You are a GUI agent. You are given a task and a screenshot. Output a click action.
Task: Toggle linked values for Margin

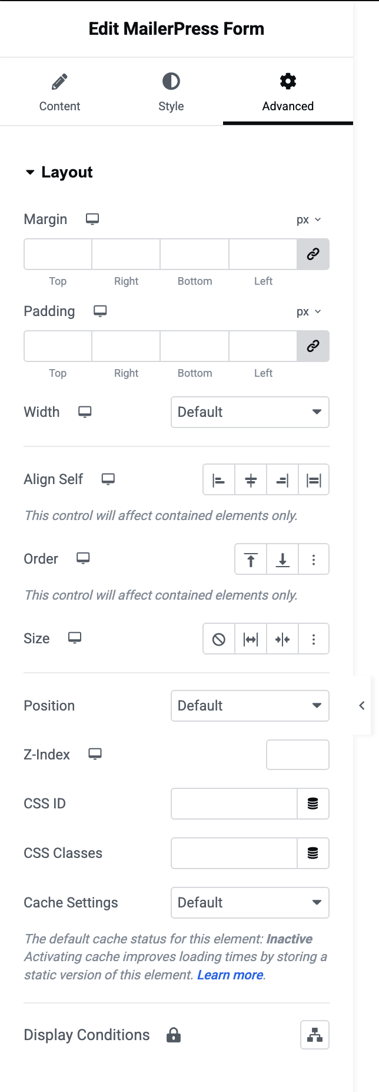tap(312, 254)
